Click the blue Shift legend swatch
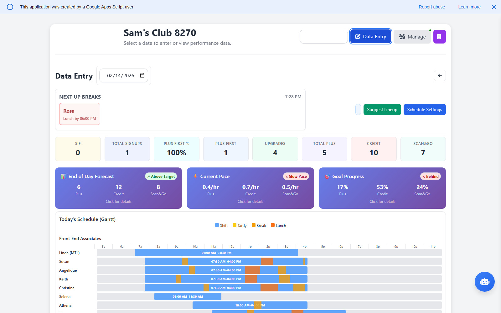Image resolution: width=501 pixels, height=313 pixels. pyautogui.click(x=217, y=225)
